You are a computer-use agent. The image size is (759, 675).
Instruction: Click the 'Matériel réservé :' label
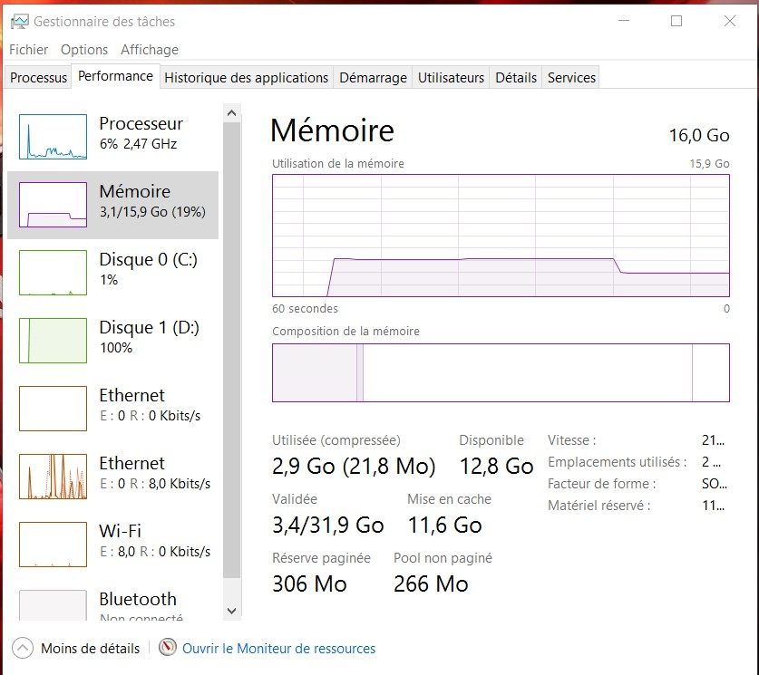[598, 506]
